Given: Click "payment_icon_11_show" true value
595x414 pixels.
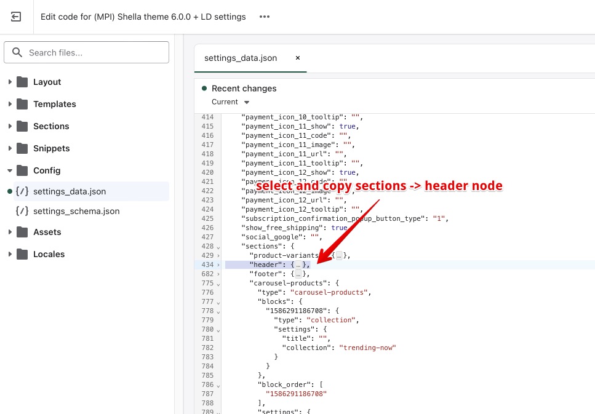Looking at the screenshot, I should pyautogui.click(x=347, y=126).
